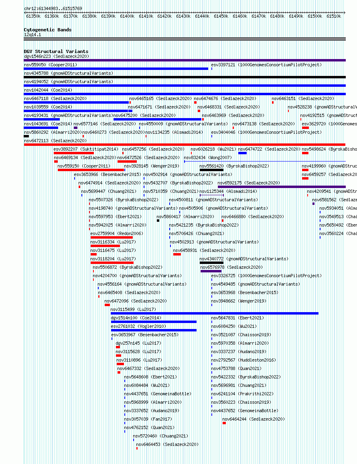
Task: Click the red bar beneath nsv6472113 label
Action: pyautogui.click(x=185, y=145)
